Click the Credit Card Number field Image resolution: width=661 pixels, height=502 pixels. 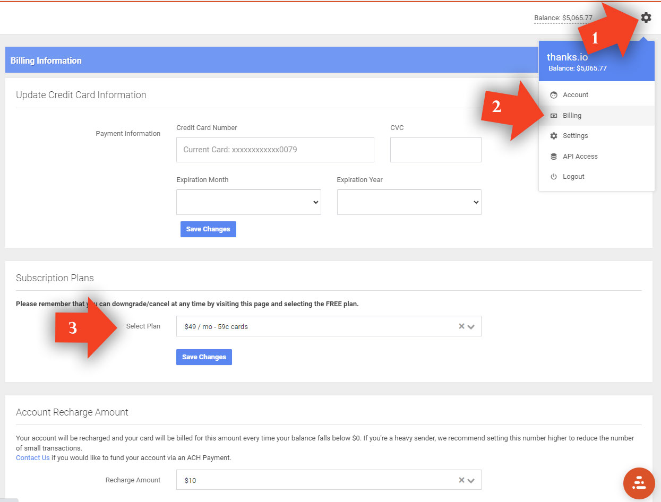(x=275, y=150)
